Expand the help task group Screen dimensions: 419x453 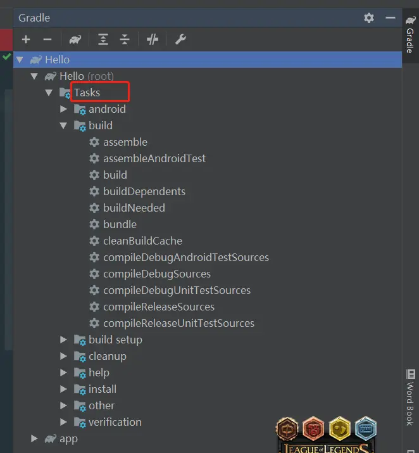point(63,373)
